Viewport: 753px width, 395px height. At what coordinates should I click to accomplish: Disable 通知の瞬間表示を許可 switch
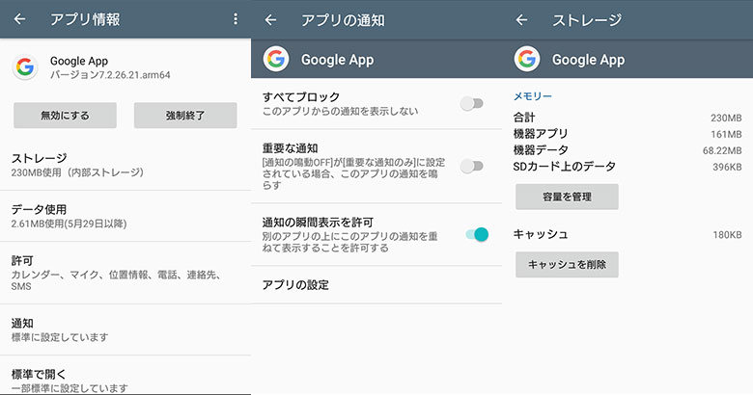tap(477, 234)
